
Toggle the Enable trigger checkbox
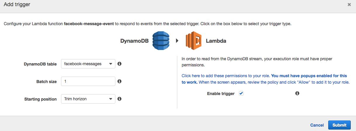[x=241, y=93]
